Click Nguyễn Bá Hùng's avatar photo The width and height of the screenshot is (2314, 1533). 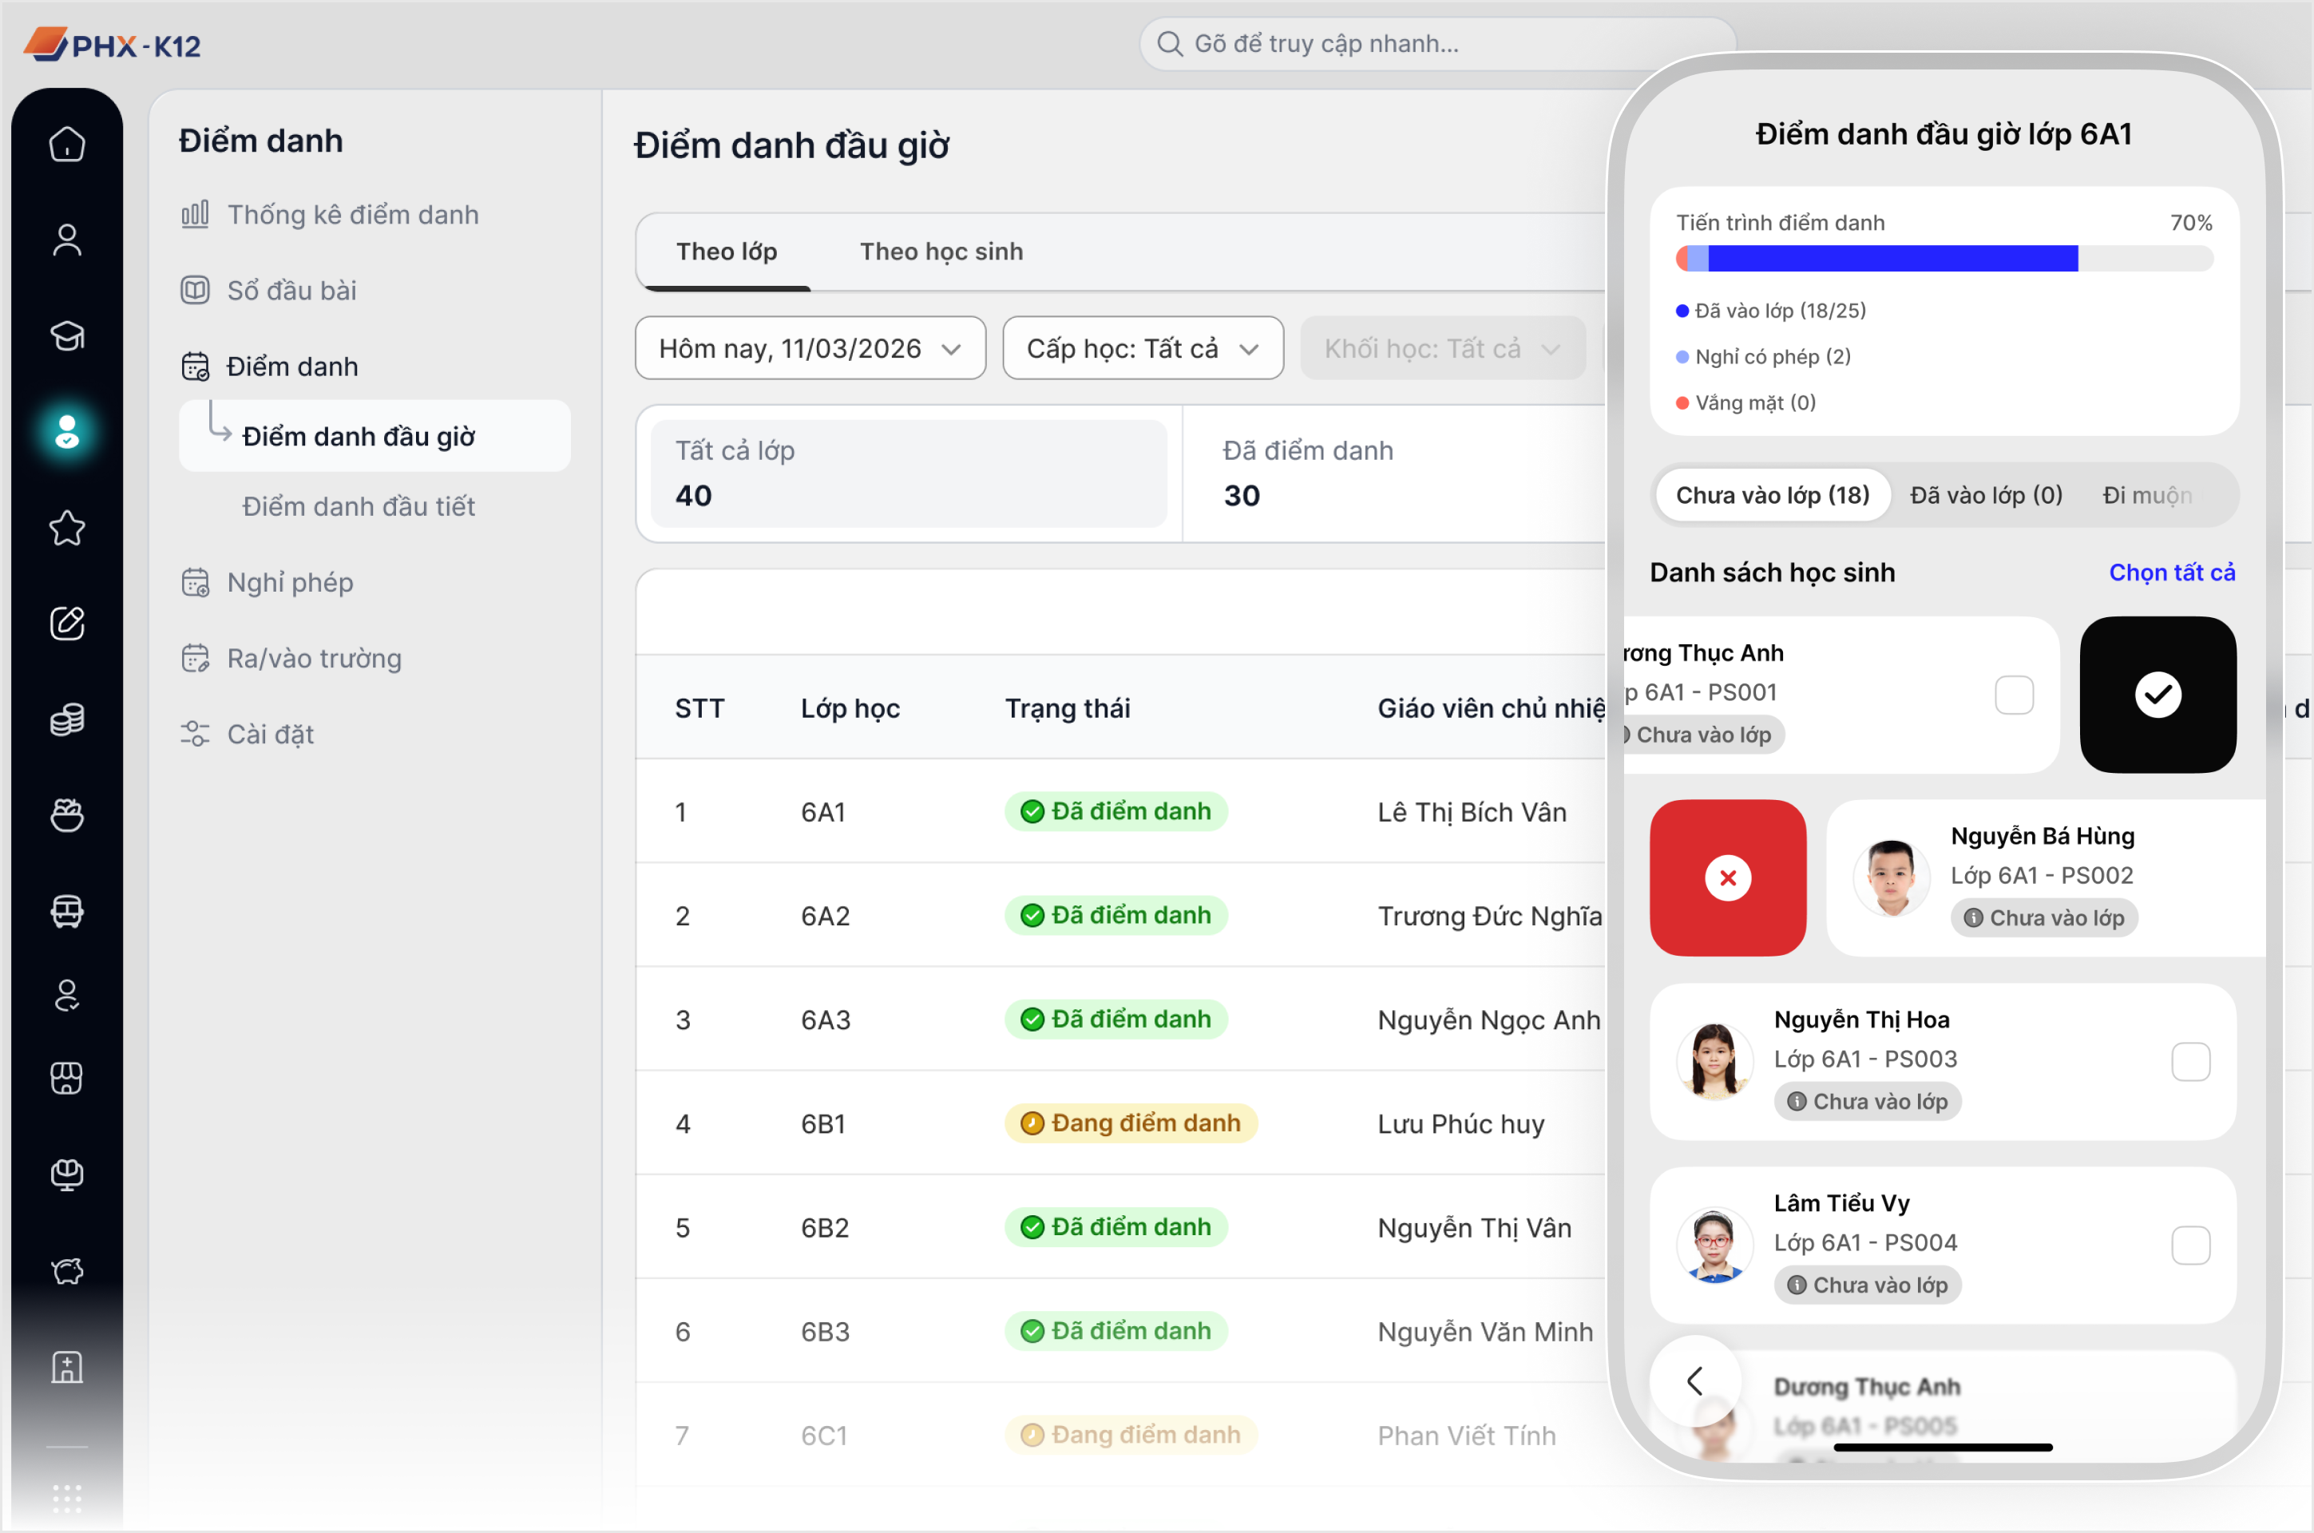[1891, 878]
